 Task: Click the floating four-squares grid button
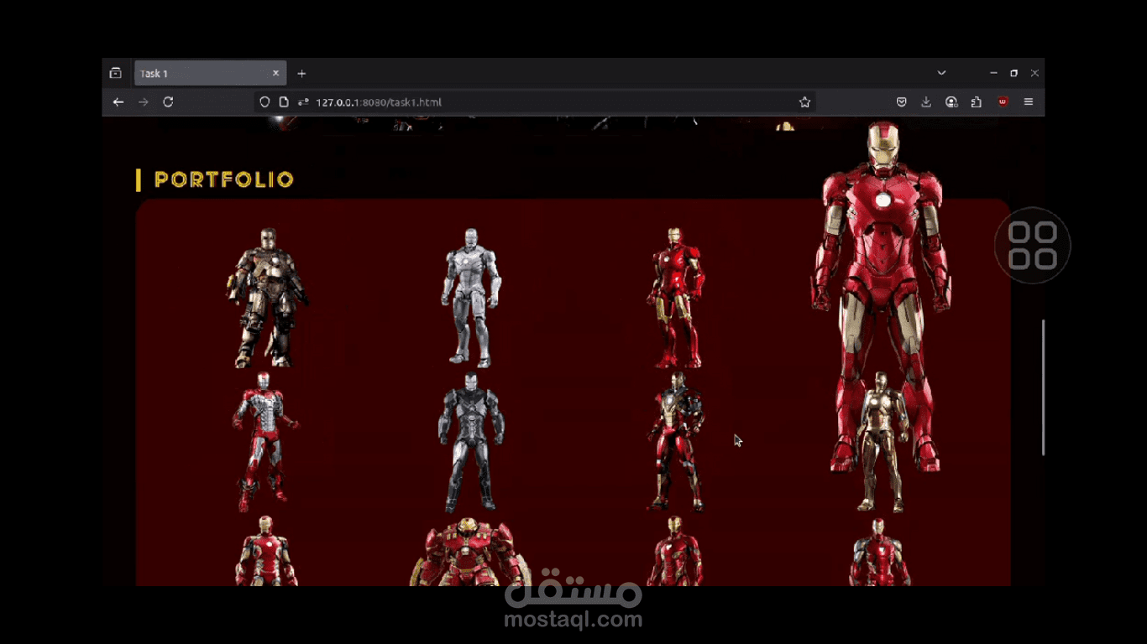click(x=1033, y=246)
